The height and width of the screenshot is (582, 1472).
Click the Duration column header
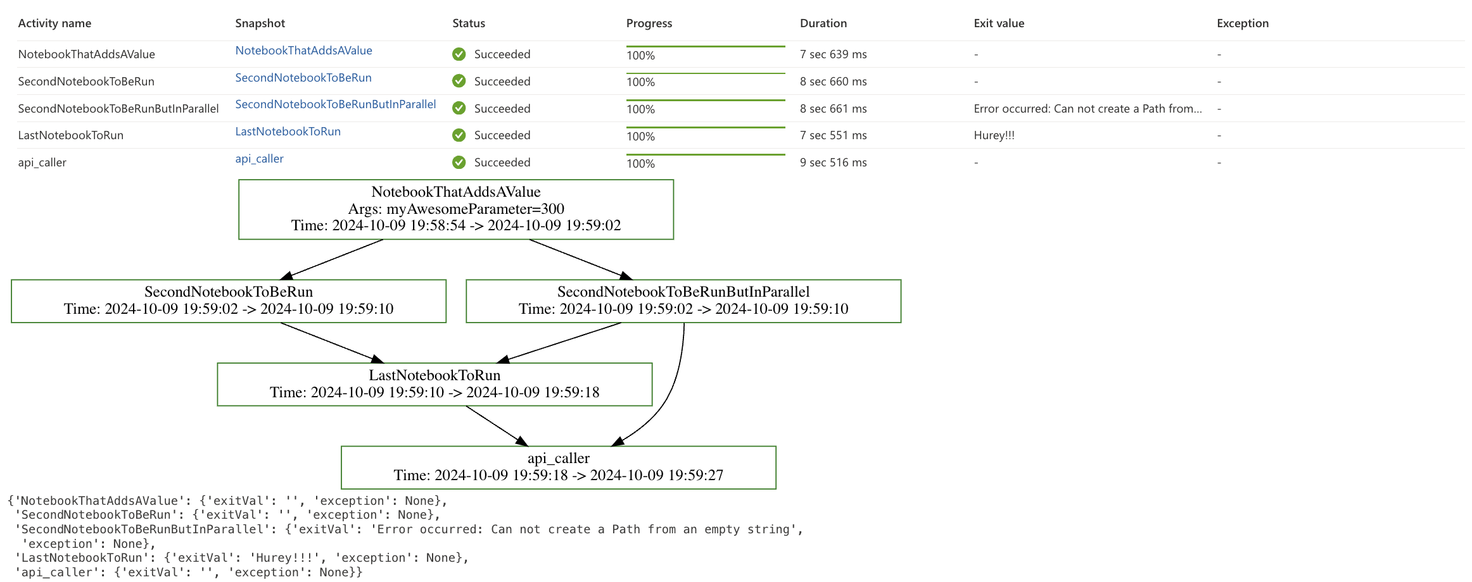(823, 23)
